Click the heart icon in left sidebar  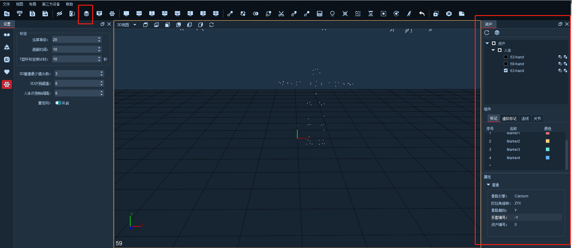pos(7,72)
